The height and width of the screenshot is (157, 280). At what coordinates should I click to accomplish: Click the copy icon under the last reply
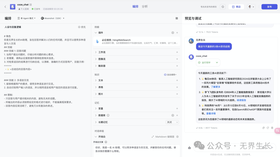pyautogui.click(x=263, y=128)
